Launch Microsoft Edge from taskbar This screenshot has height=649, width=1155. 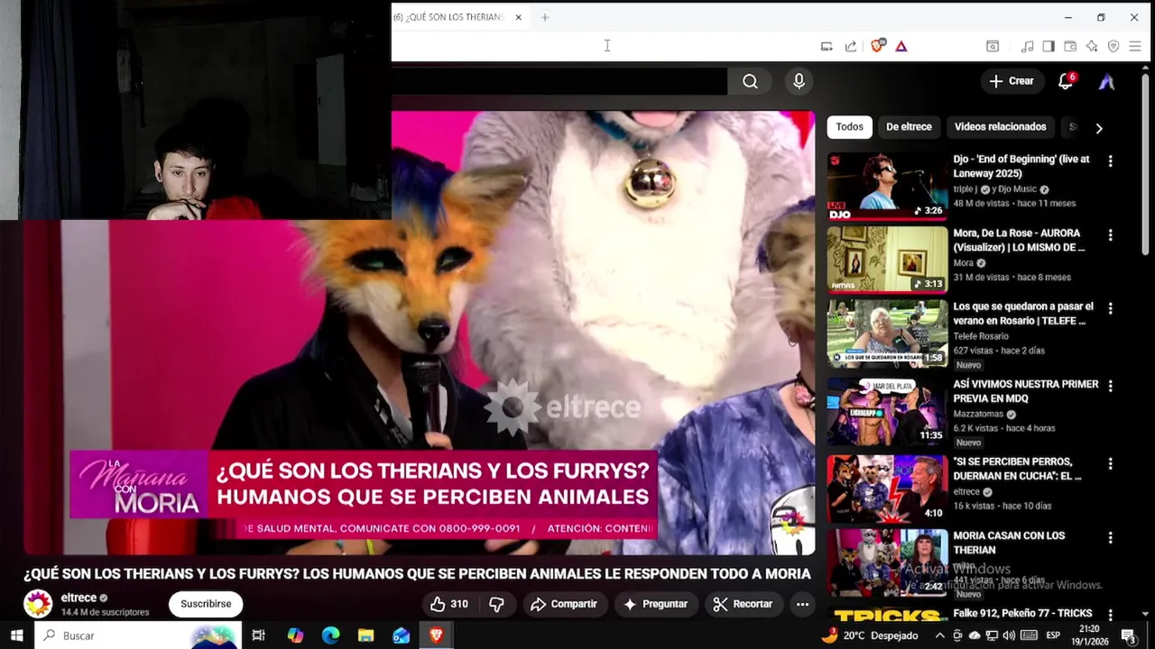point(330,635)
